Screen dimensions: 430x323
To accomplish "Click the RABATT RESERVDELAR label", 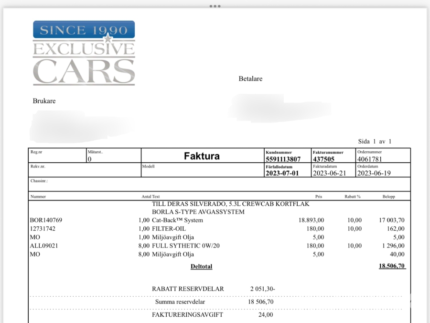I will coord(188,289).
